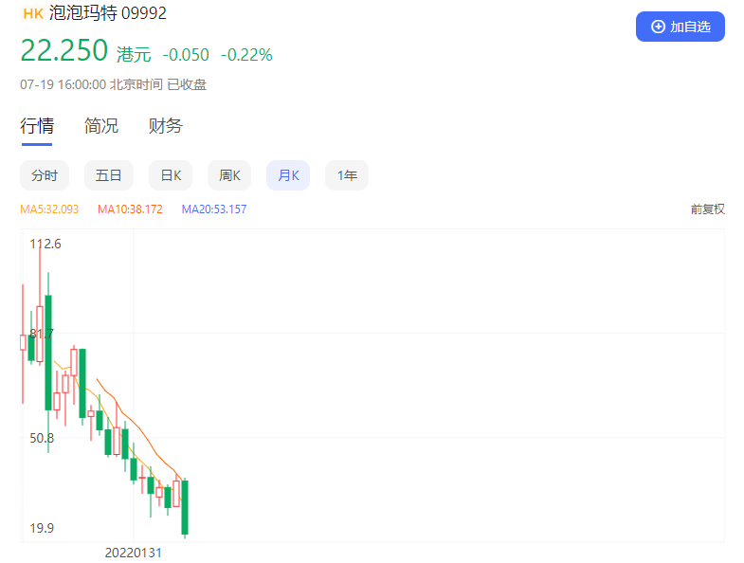Select the 月K chart period
This screenshot has width=744, height=563.
(288, 175)
